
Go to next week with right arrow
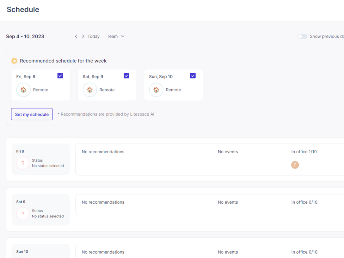[x=83, y=36]
